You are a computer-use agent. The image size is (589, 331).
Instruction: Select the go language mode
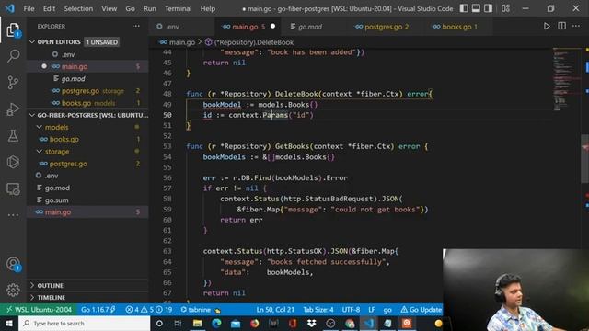tap(387, 310)
